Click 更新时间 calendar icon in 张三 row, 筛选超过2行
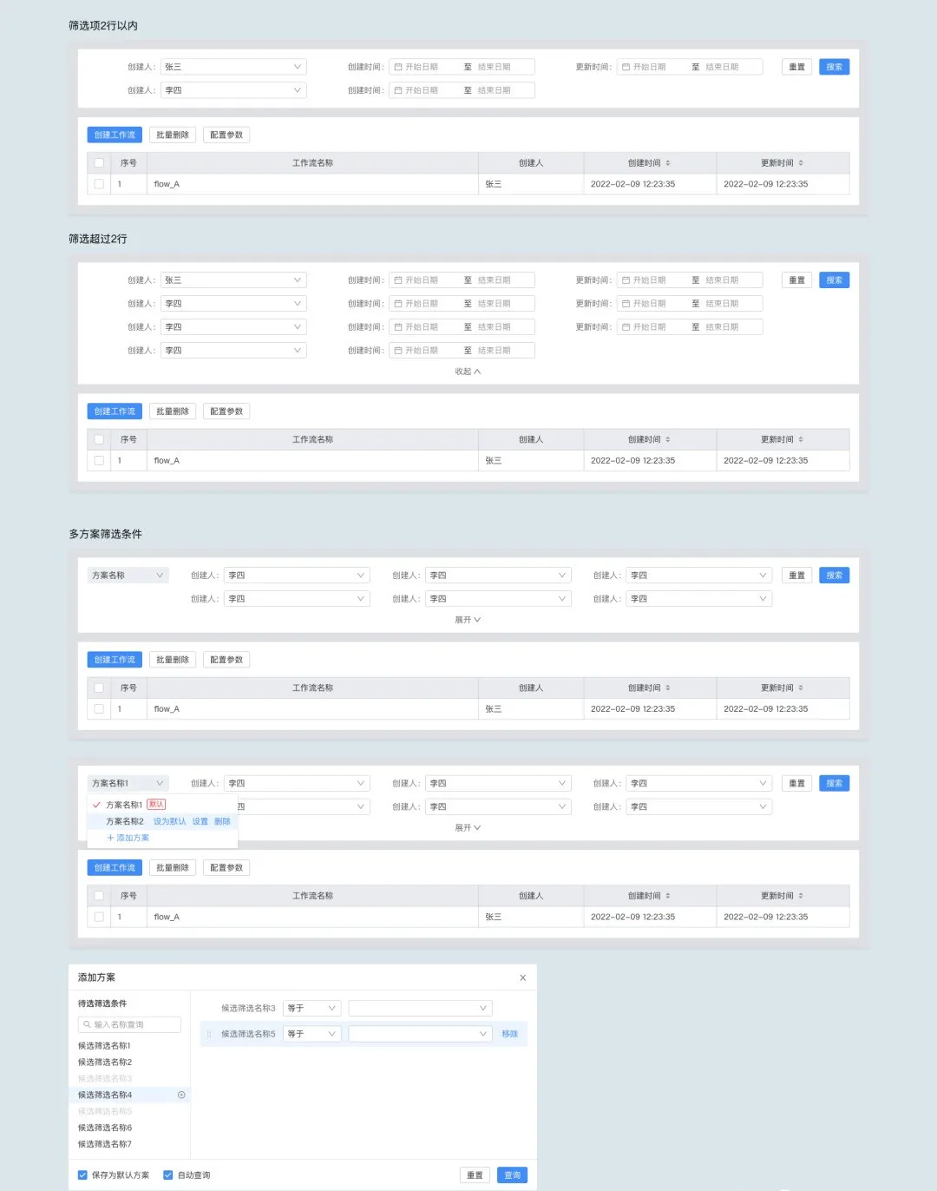Viewport: 937px width, 1191px height. point(626,280)
